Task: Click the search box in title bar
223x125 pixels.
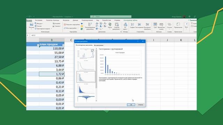Action: pos(111,17)
